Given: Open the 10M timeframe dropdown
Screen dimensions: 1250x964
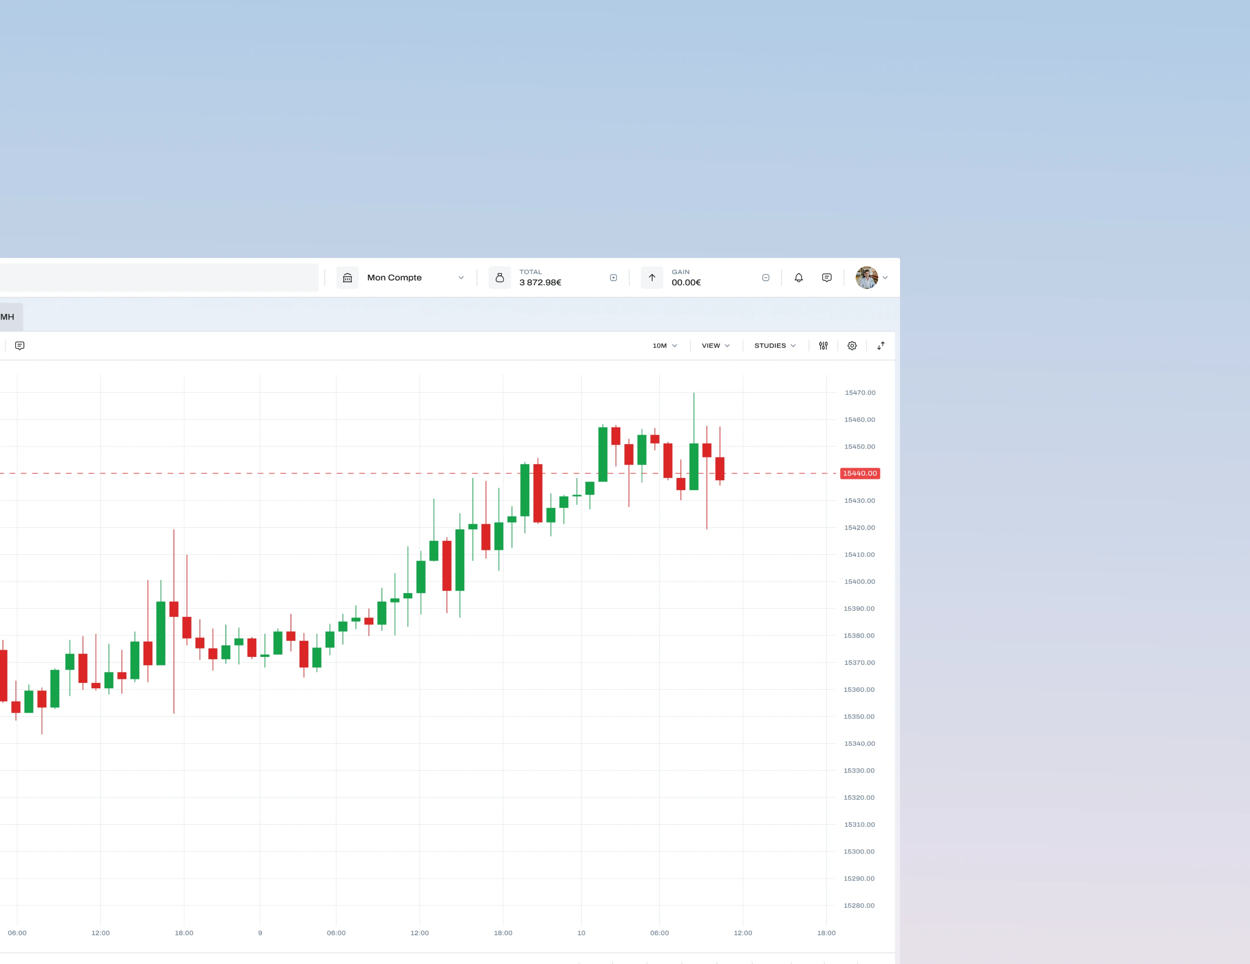Looking at the screenshot, I should pyautogui.click(x=665, y=345).
